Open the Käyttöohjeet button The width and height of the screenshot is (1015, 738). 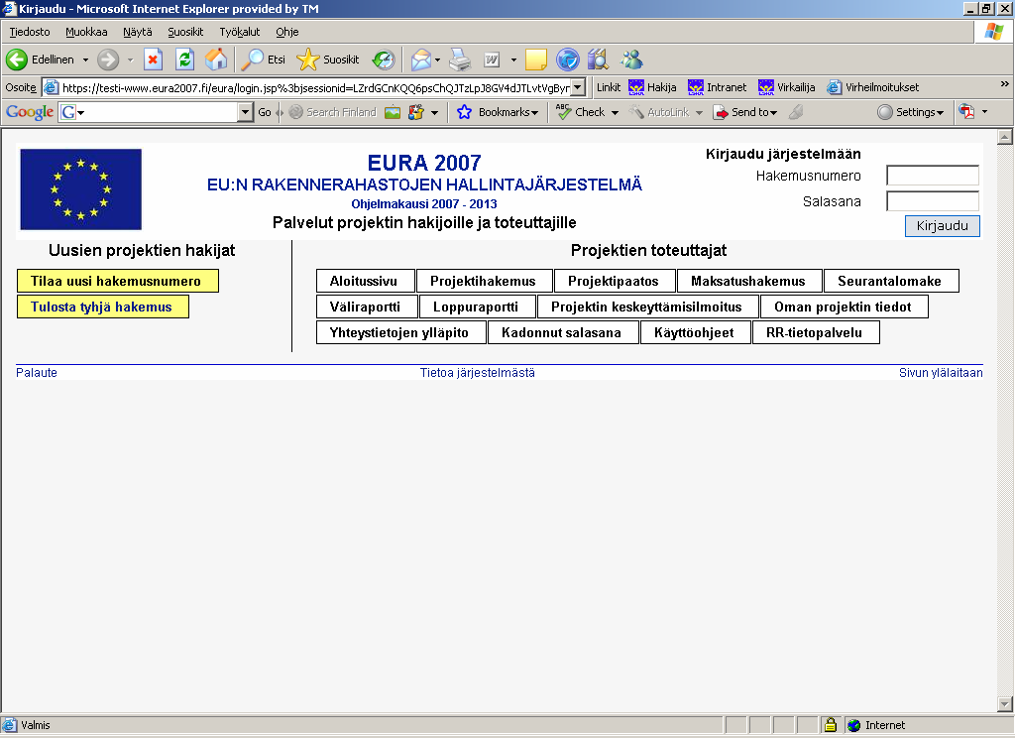(695, 332)
